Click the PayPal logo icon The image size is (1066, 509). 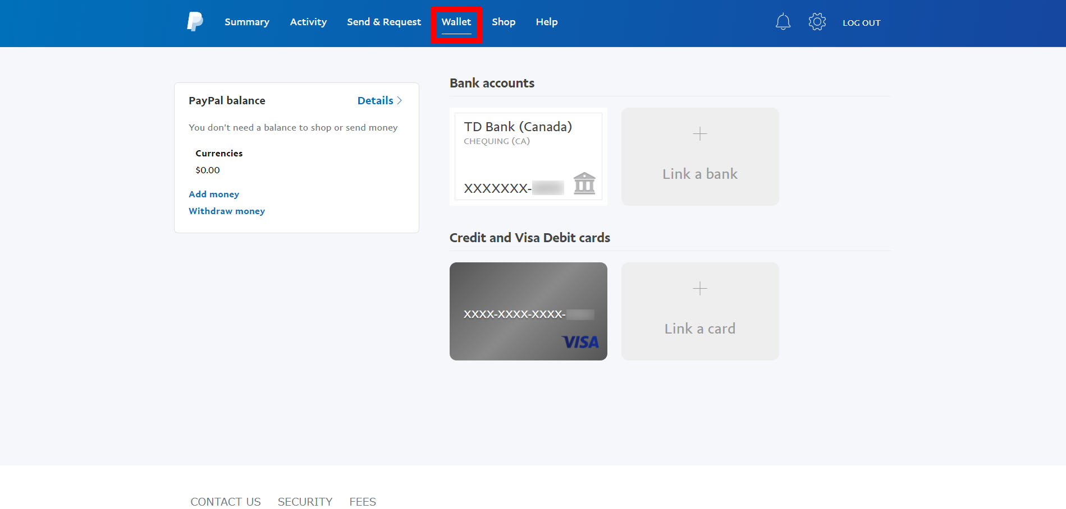pyautogui.click(x=195, y=22)
